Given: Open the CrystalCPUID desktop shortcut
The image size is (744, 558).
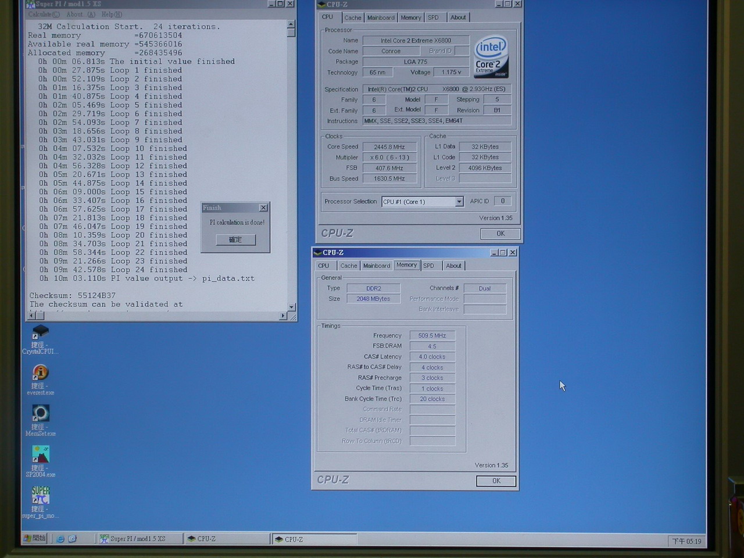Looking at the screenshot, I should [40, 339].
